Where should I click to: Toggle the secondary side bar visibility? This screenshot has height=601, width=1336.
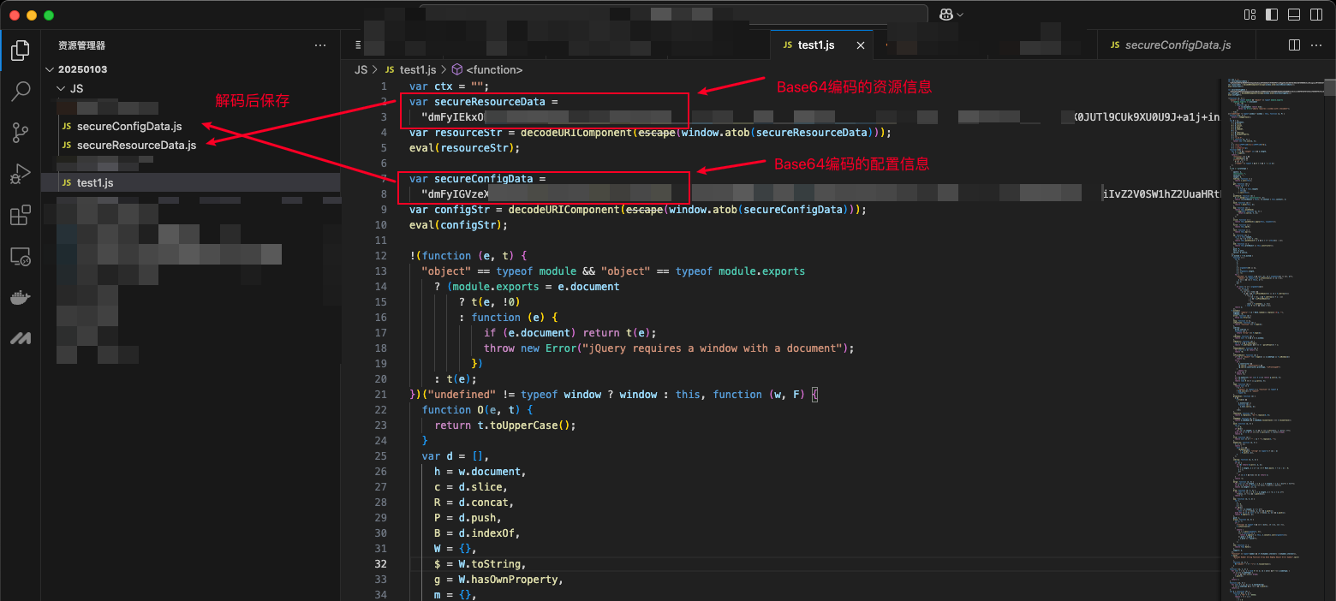point(1315,15)
